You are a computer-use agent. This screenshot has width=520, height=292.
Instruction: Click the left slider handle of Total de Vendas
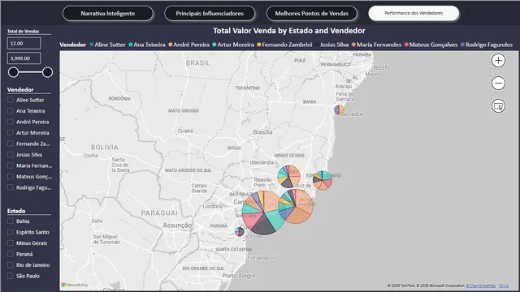13,72
